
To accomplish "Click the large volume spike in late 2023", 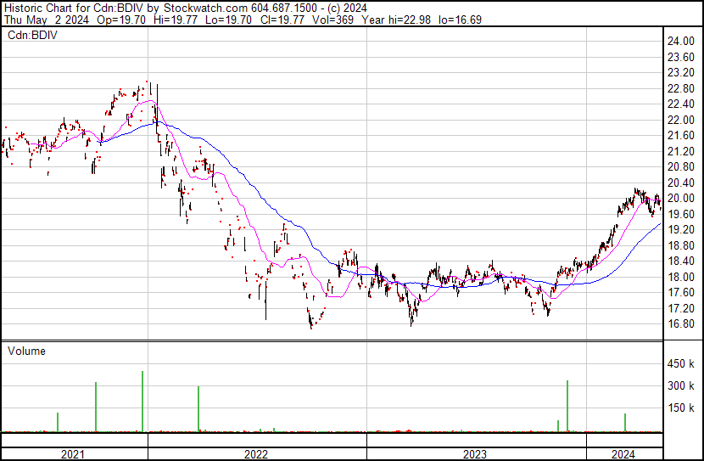I will pos(567,406).
